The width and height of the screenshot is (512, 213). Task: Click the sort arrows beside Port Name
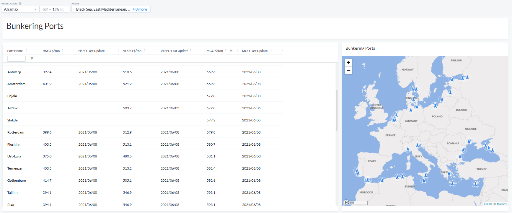(x=27, y=51)
